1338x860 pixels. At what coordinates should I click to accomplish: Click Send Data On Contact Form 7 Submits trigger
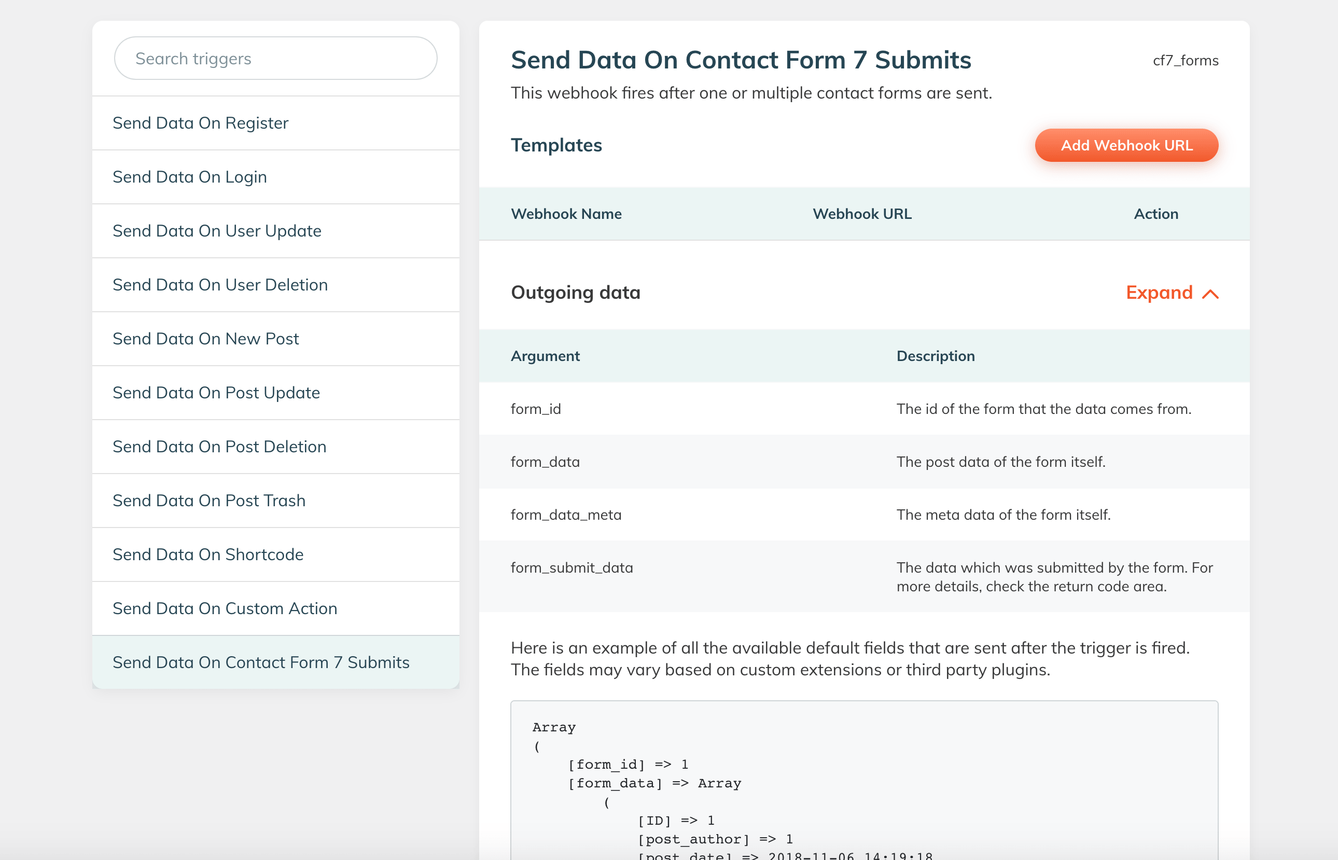pyautogui.click(x=261, y=662)
